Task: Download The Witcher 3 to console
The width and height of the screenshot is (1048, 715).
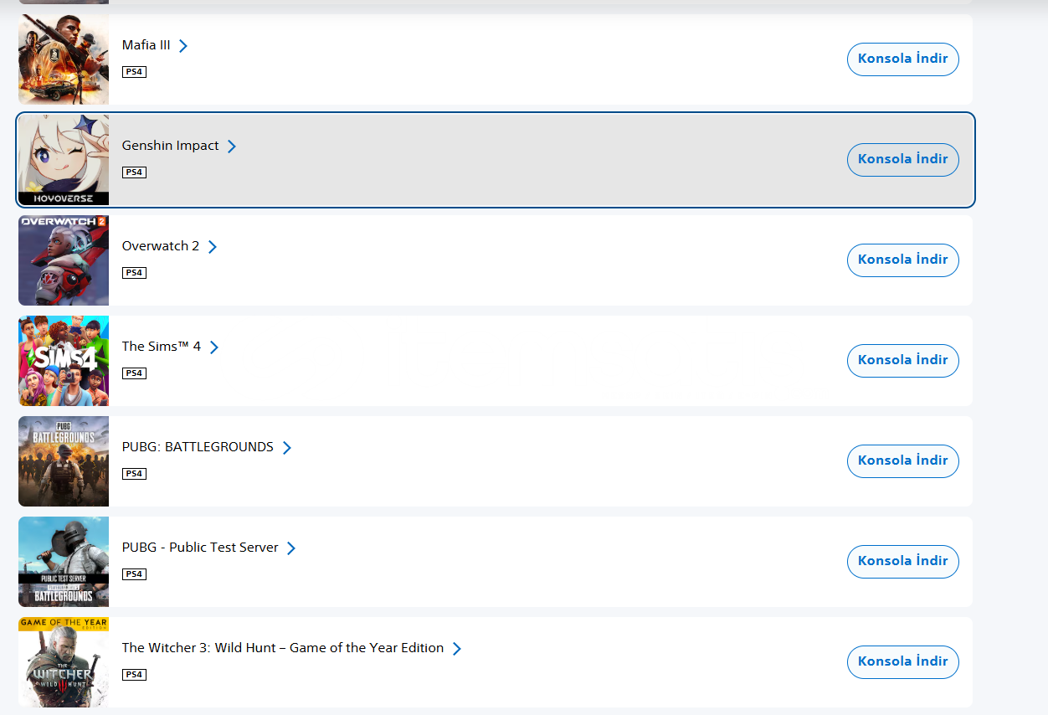Action: 902,662
